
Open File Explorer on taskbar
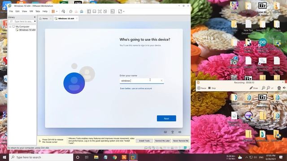[96, 157]
